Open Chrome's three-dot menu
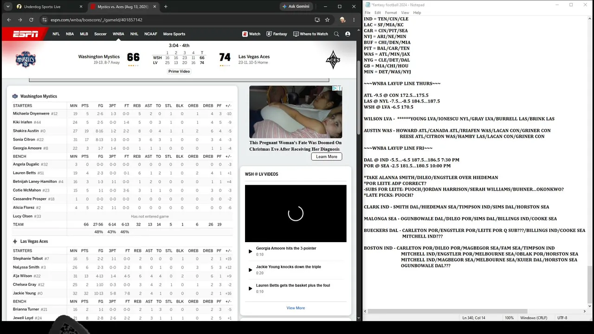Screen dimensions: 594x334 354,20
